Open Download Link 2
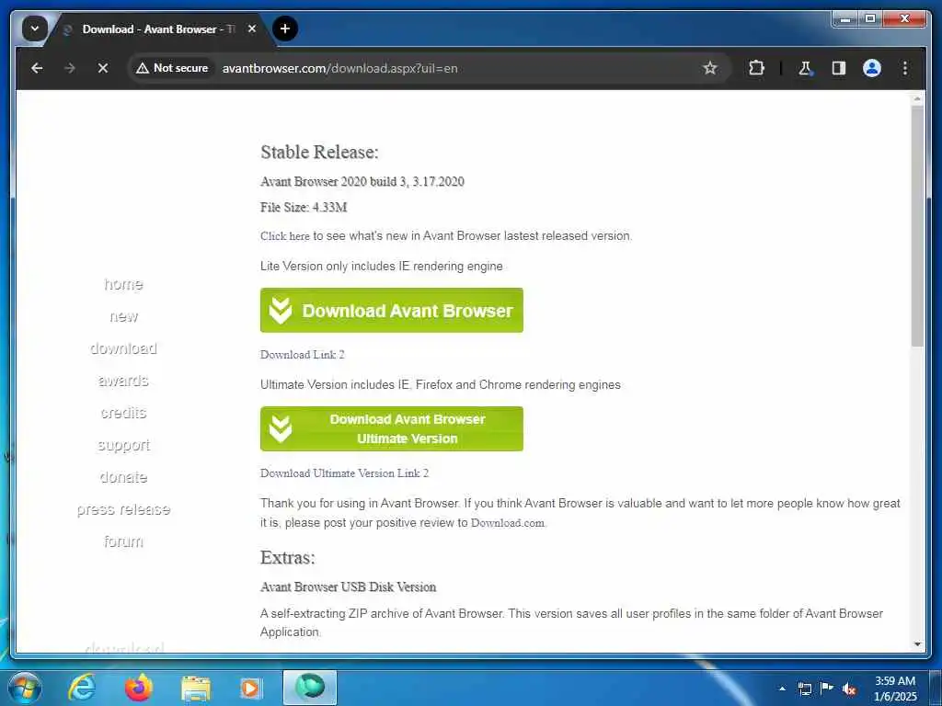942x706 pixels. click(302, 355)
